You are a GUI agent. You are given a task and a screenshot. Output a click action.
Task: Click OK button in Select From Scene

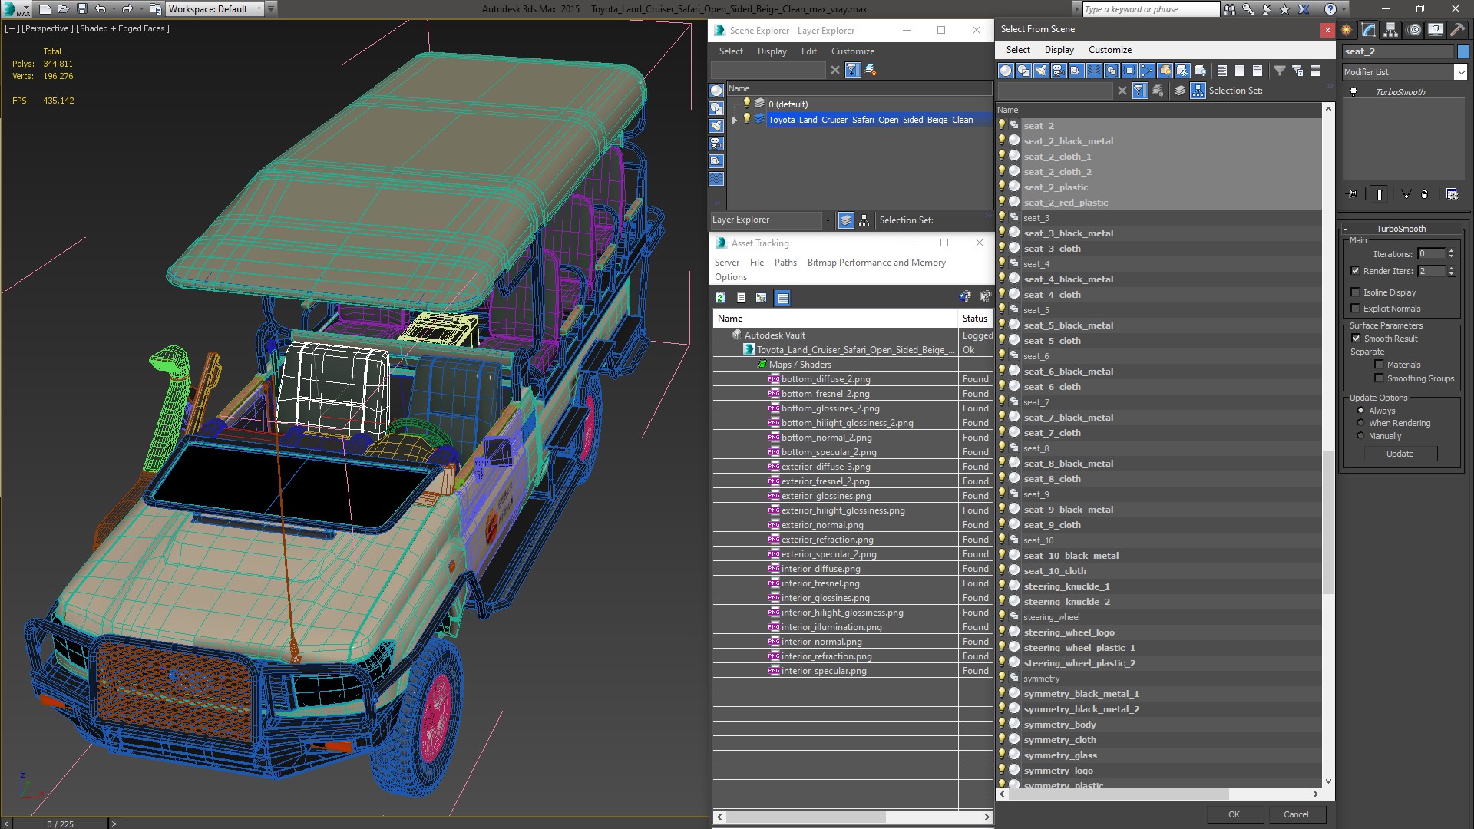(x=1234, y=814)
